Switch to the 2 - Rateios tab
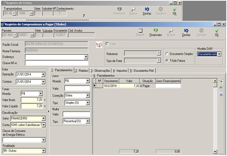Screen dimensions: 227x156 click(x=82, y=70)
